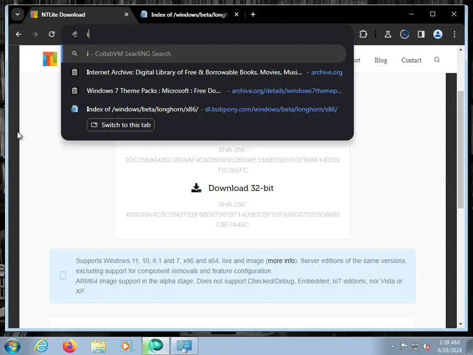The height and width of the screenshot is (355, 473).
Task: Open the Blog navigation link
Action: click(381, 60)
